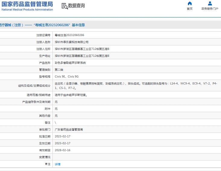Open the 政务服务门户 person icon
This screenshot has width=221, height=171.
(210, 3)
